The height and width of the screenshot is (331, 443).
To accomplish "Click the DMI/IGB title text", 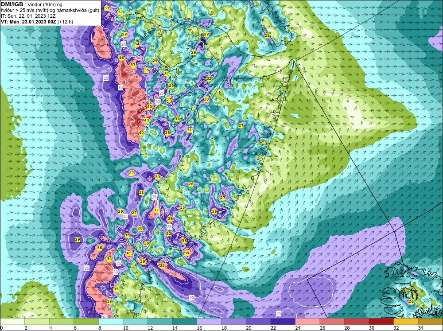I will click(x=12, y=4).
